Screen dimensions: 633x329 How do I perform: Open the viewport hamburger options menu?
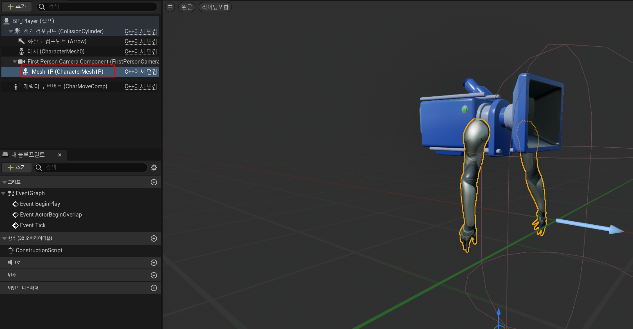pyautogui.click(x=170, y=7)
